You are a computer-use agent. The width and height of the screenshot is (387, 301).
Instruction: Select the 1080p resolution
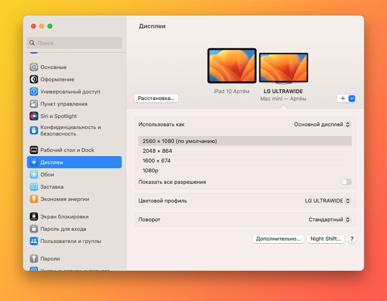pos(245,171)
